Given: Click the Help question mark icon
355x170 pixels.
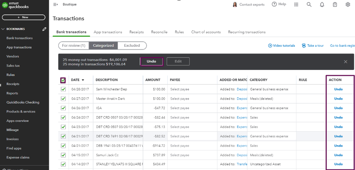Looking at the screenshot, I should 274,4.
